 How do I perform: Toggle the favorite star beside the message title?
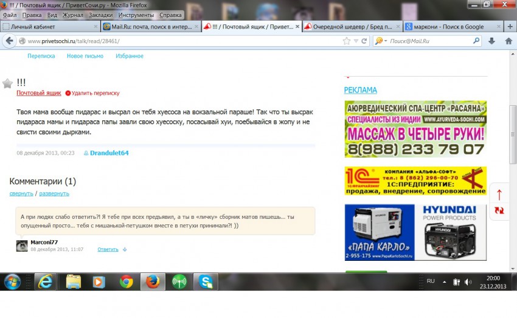tap(7, 83)
